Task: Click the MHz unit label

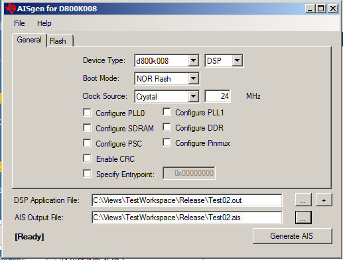Action: click(x=253, y=96)
